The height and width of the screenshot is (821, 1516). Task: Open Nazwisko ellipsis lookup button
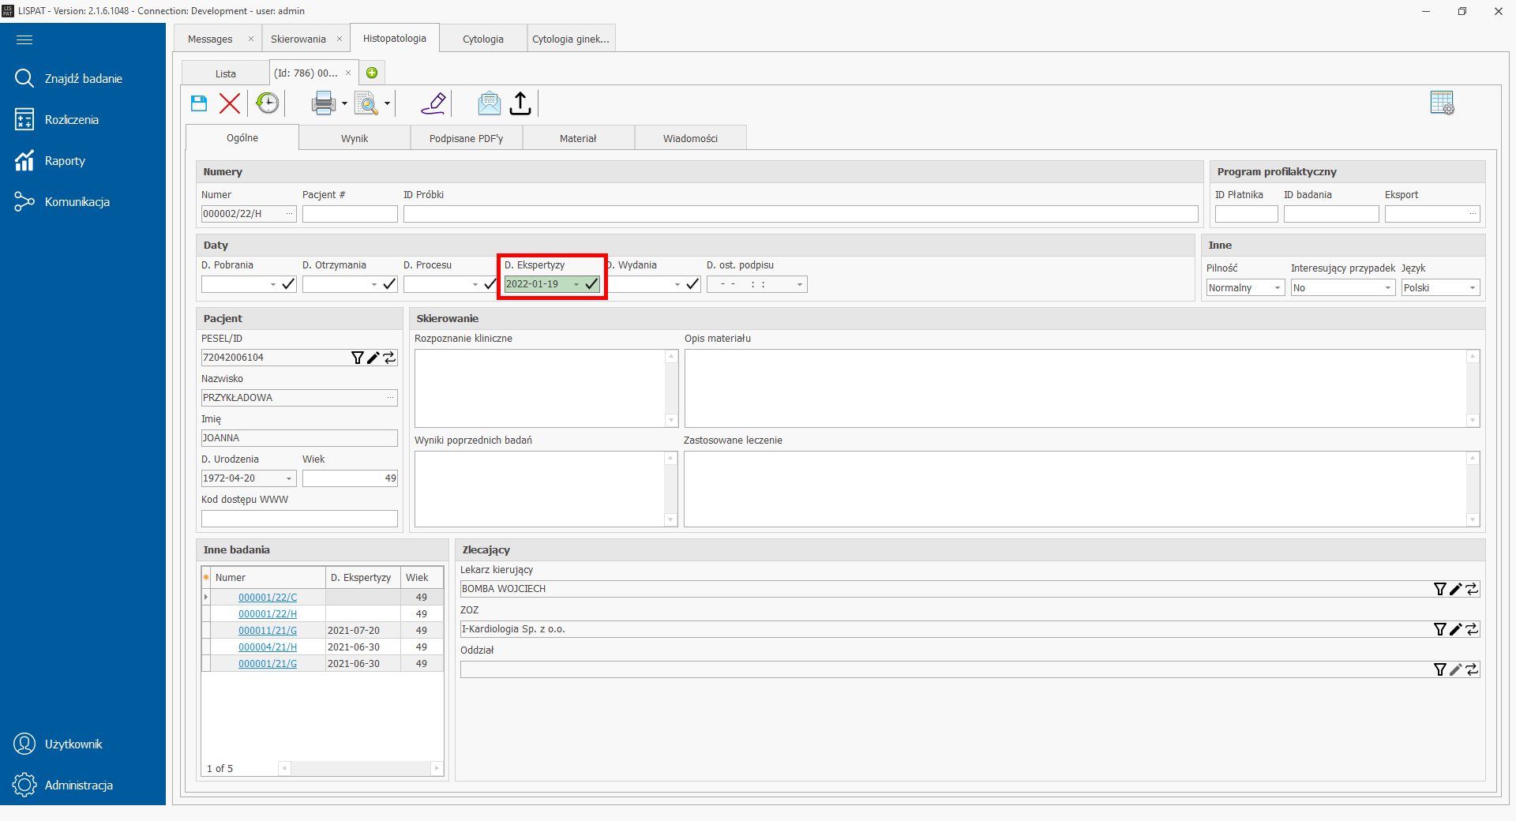[x=391, y=398]
